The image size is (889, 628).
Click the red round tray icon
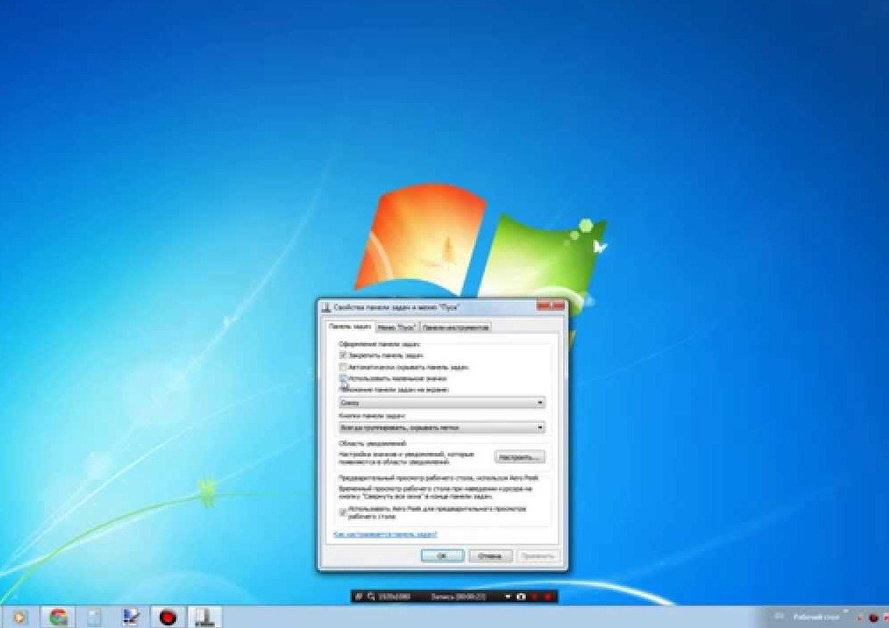click(874, 618)
